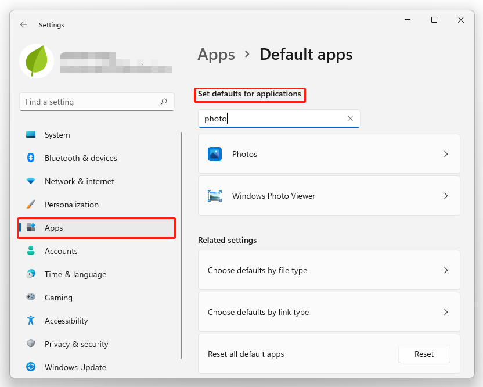Open Windows Update
The image size is (483, 387).
click(96, 367)
